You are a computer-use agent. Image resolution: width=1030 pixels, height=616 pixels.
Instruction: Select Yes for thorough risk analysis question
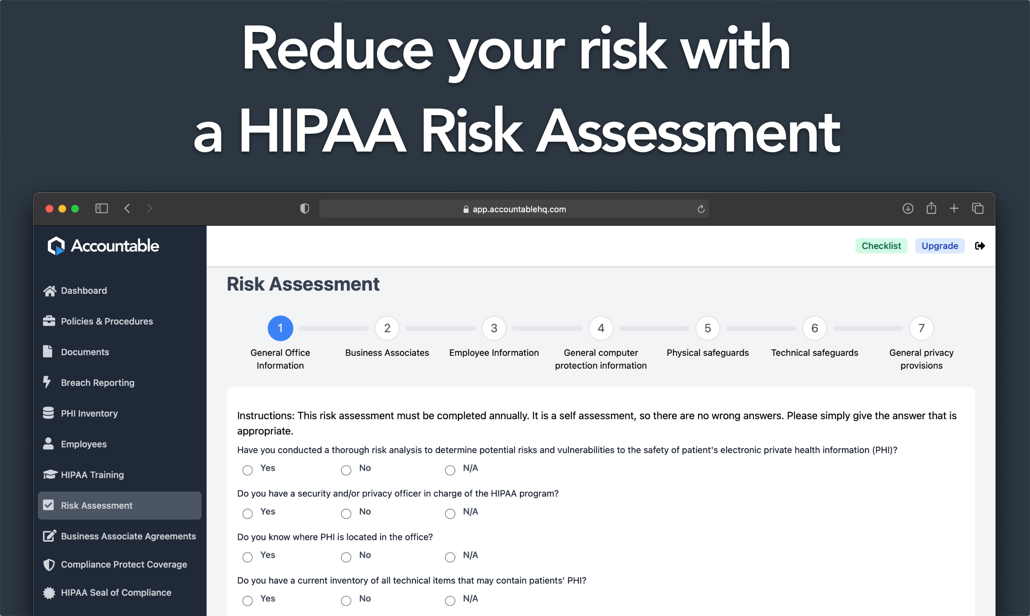point(247,470)
